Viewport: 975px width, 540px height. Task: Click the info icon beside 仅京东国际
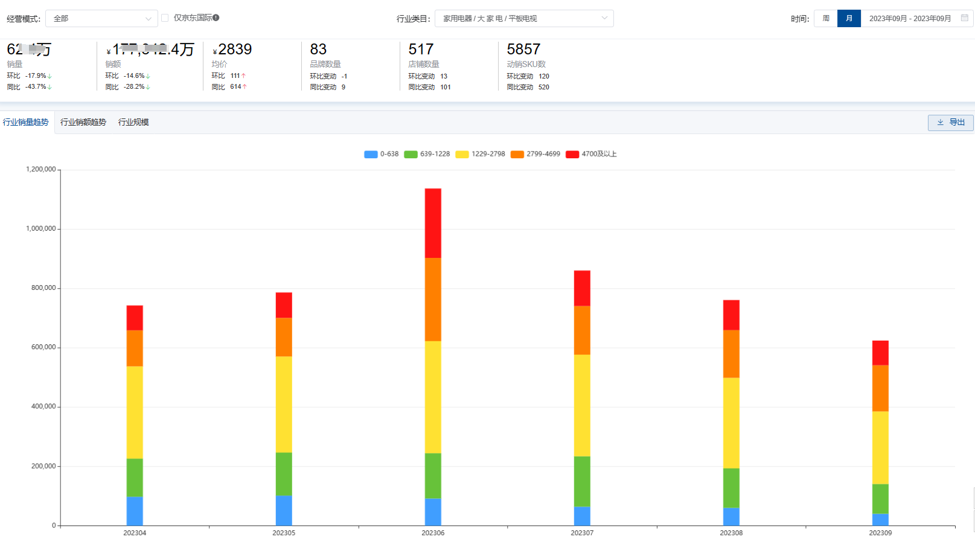click(216, 18)
